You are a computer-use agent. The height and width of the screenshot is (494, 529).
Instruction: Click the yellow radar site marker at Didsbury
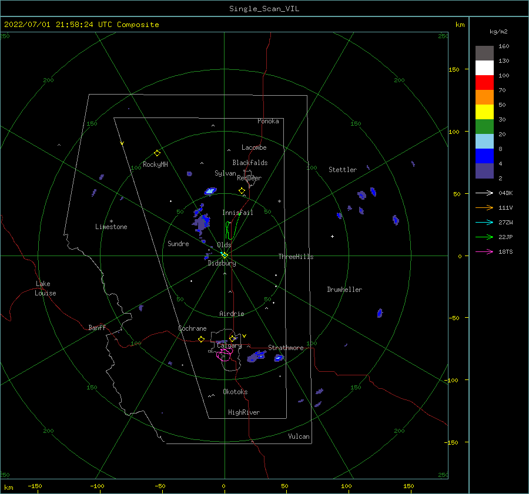click(x=225, y=256)
